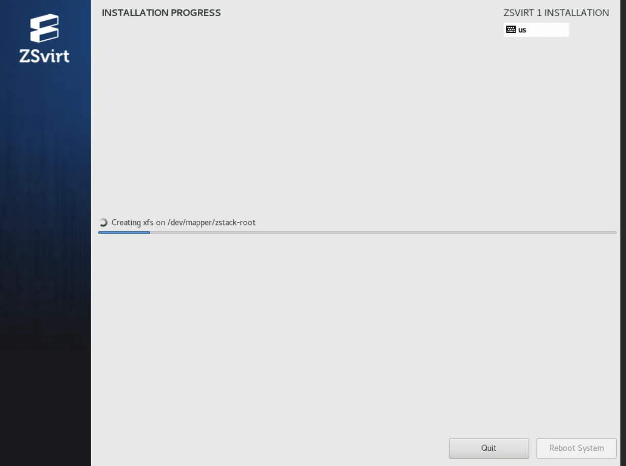Click the spinner beside Creating xfs
This screenshot has width=626, height=466.
point(103,222)
